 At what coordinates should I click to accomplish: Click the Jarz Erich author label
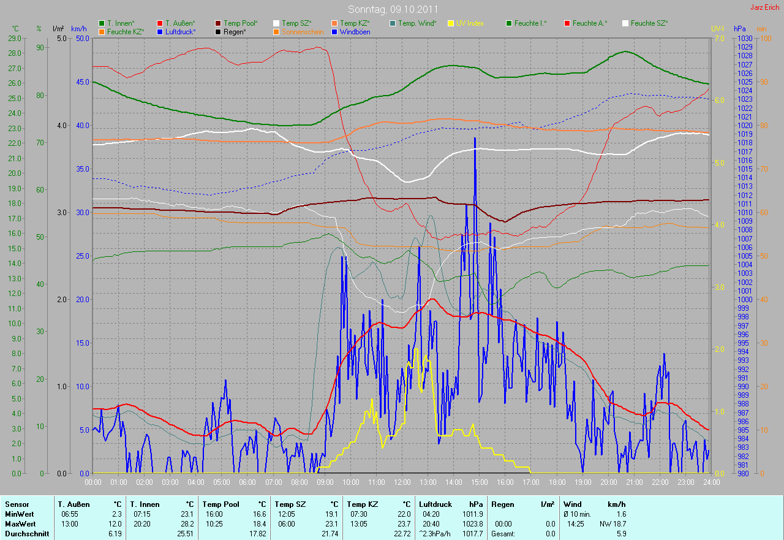(x=765, y=7)
